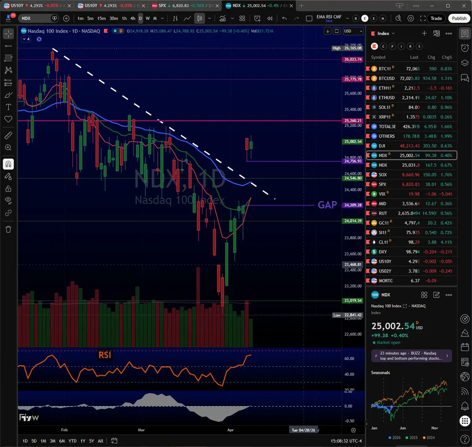Expand the BUZZ Nasdaq news item
The height and width of the screenshot is (447, 472).
(411, 356)
